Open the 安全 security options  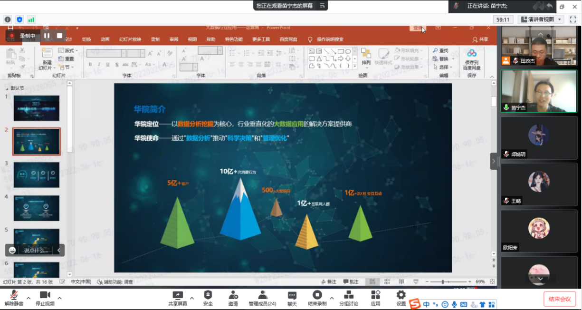[208, 298]
